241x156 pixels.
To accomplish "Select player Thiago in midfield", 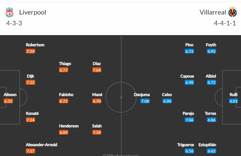I will [x=65, y=64].
